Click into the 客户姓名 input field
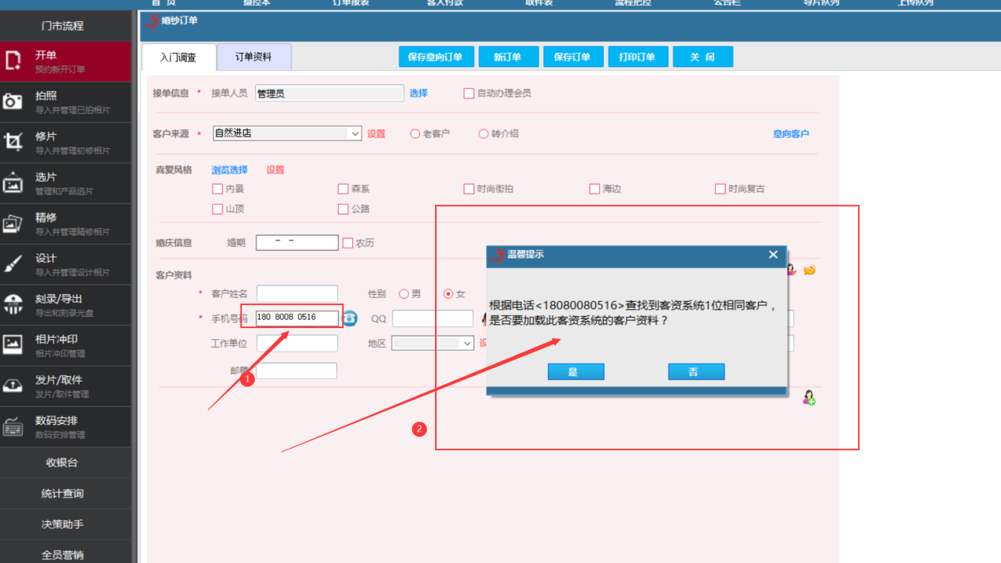This screenshot has height=563, width=1001. pos(297,294)
